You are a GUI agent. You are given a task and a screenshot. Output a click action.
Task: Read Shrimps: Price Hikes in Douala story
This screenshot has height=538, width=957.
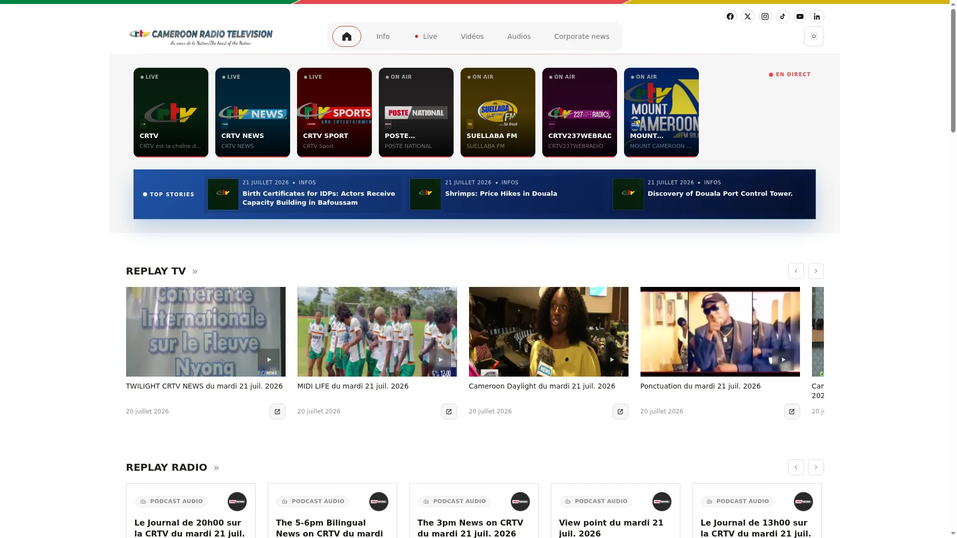501,194
